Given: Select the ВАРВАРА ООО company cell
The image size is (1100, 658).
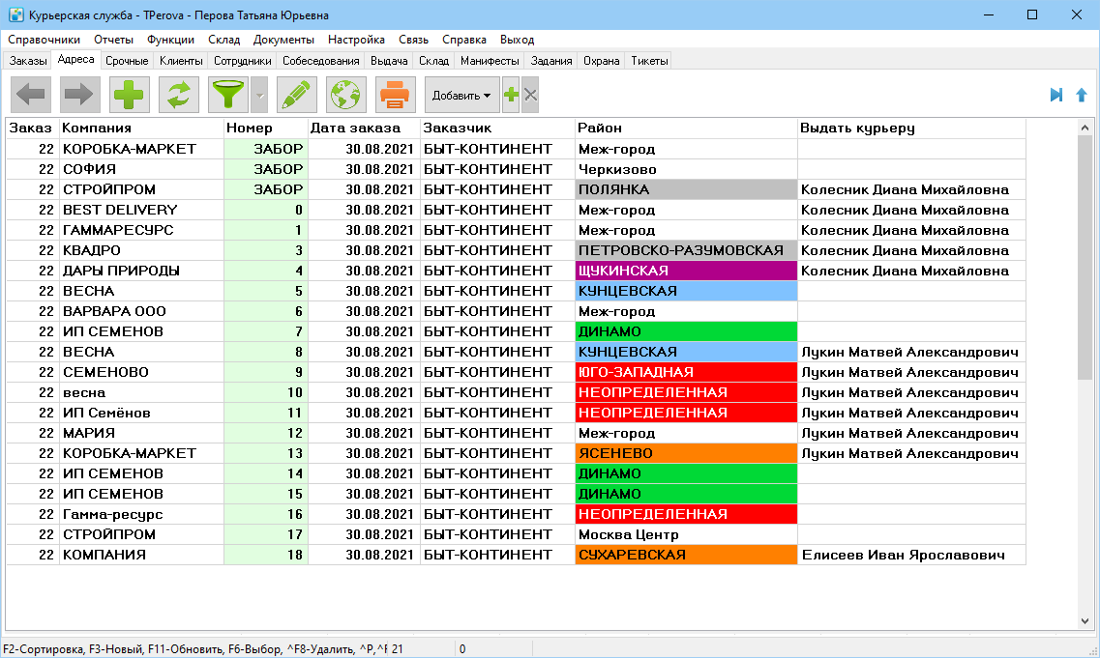Looking at the screenshot, I should [141, 311].
